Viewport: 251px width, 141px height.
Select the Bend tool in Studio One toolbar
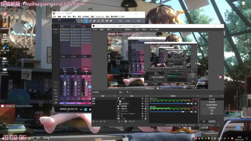pyautogui.click(x=107, y=21)
